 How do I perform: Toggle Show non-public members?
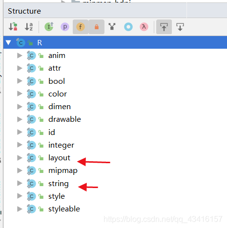pyautogui.click(x=97, y=27)
